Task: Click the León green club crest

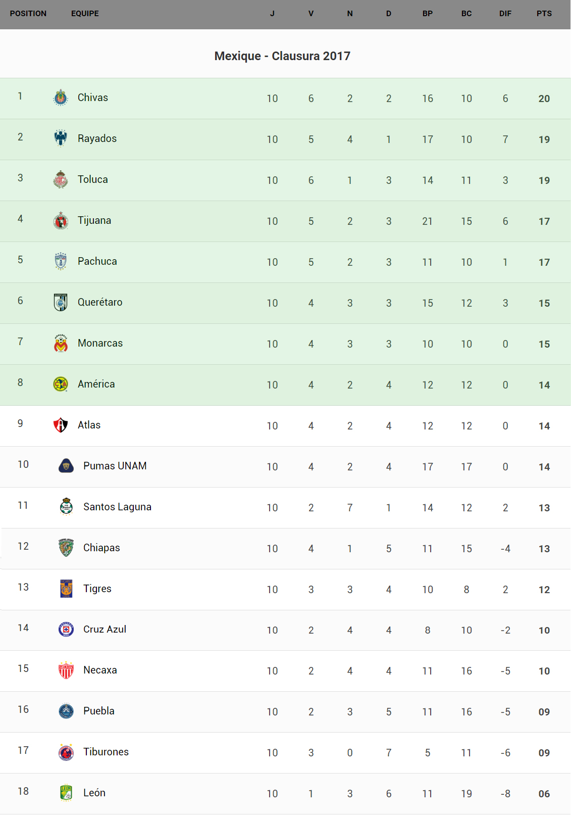Action: [66, 793]
